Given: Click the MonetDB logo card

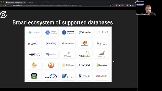Looking at the screenshot, I should click(x=51, y=76).
